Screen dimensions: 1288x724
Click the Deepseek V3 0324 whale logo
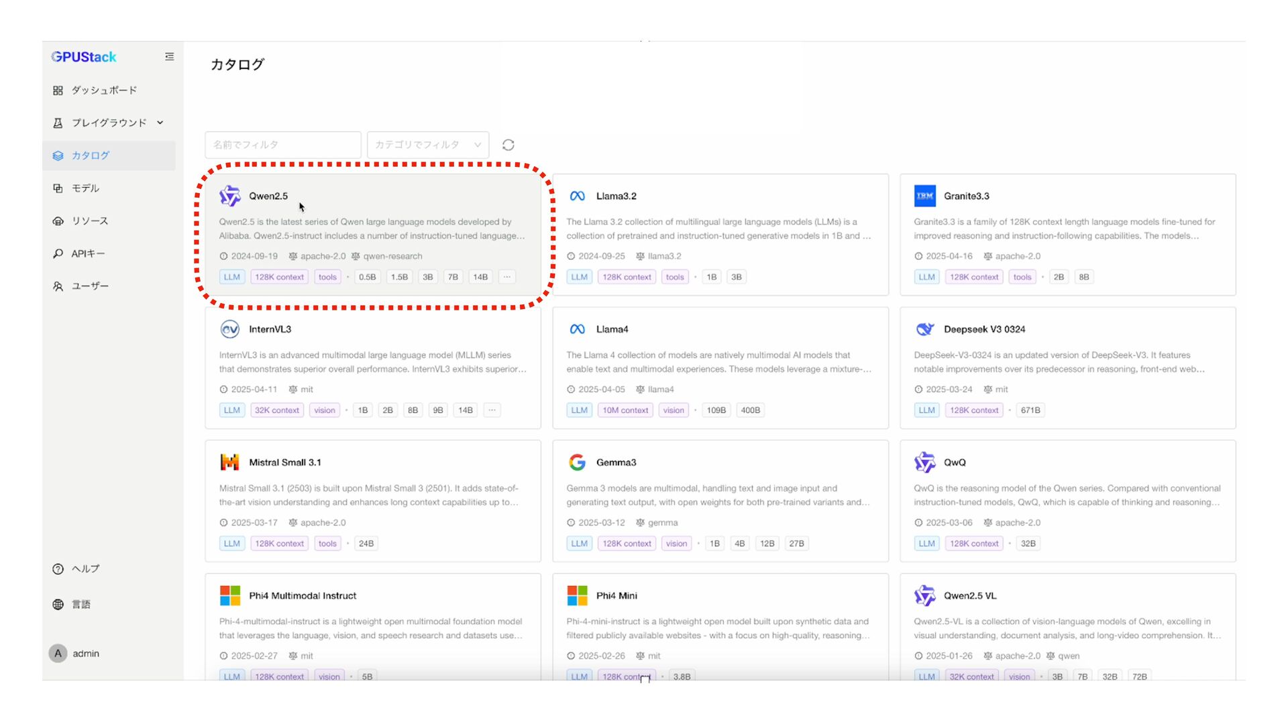tap(925, 329)
